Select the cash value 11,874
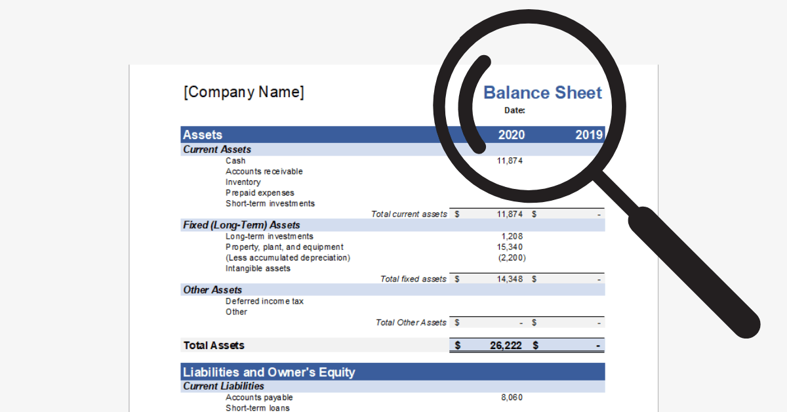Viewport: 787px width, 412px height. [511, 160]
